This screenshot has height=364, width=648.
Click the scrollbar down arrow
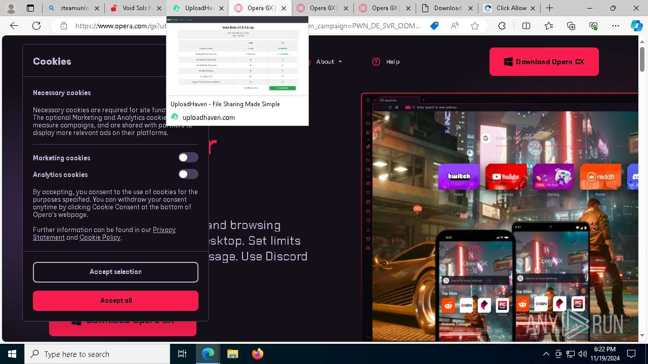click(x=642, y=335)
